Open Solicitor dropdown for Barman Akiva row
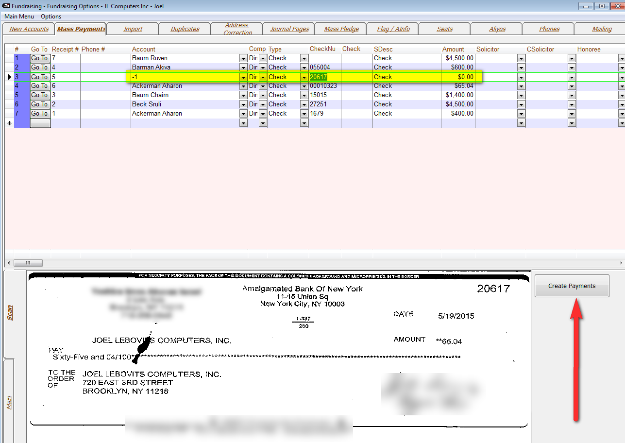625x443 pixels. tap(521, 68)
